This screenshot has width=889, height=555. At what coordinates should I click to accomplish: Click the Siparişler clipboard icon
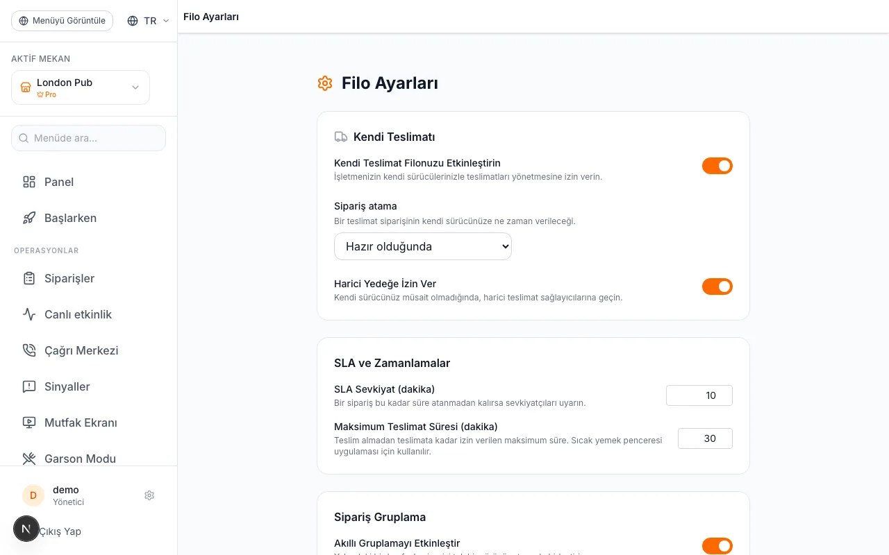(x=29, y=278)
